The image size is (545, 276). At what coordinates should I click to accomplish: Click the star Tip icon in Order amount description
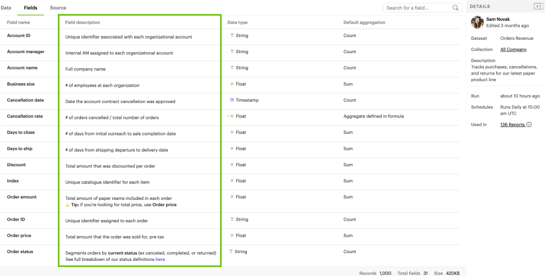click(68, 205)
